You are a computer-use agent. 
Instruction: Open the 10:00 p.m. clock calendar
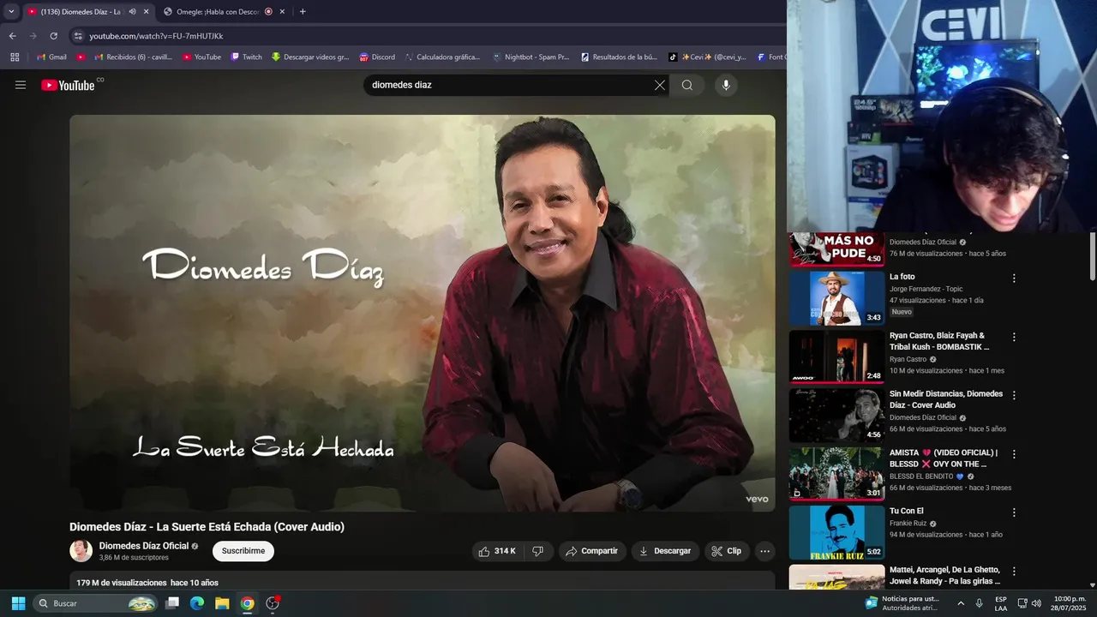(1070, 603)
